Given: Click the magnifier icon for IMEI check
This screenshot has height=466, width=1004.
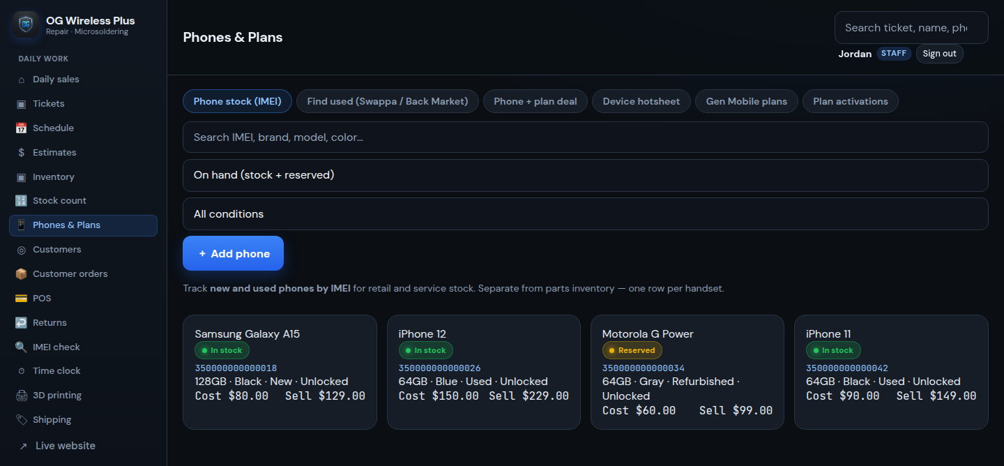Looking at the screenshot, I should 21,347.
